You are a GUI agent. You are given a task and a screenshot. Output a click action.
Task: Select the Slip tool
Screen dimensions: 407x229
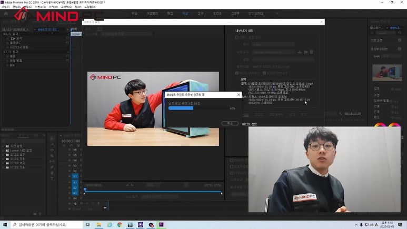click(x=52, y=162)
